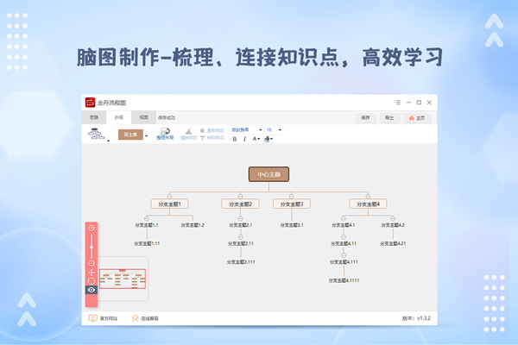Click the 整理布局 arrange layout icon

pos(165,132)
